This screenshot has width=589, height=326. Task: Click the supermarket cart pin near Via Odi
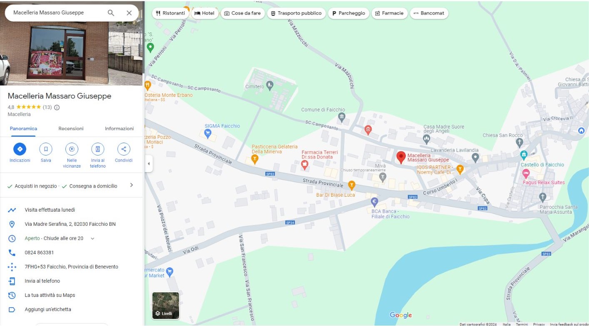tap(169, 272)
